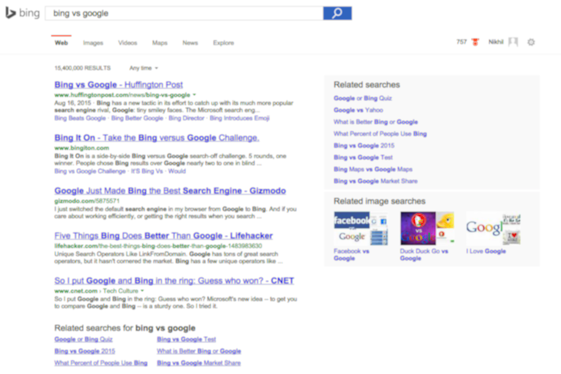
Task: Expand the cnet.com Tech Culture dropdown arrow
Action: [142, 291]
